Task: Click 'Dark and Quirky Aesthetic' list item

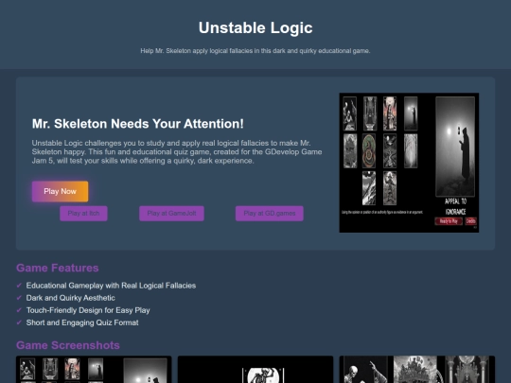Action: point(71,298)
